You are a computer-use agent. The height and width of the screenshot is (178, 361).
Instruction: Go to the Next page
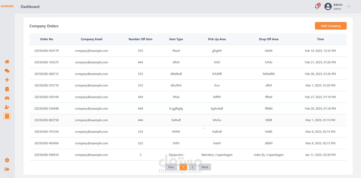205,167
